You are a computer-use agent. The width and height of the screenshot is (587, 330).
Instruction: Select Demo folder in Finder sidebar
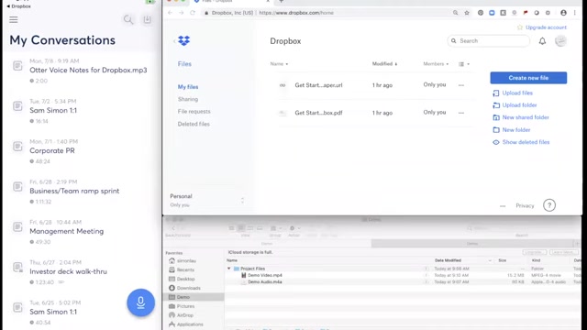pos(194,297)
